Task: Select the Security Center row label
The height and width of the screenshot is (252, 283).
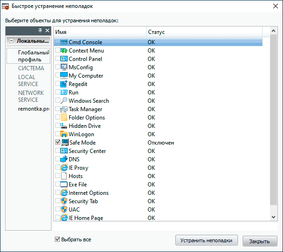Action: [87, 151]
